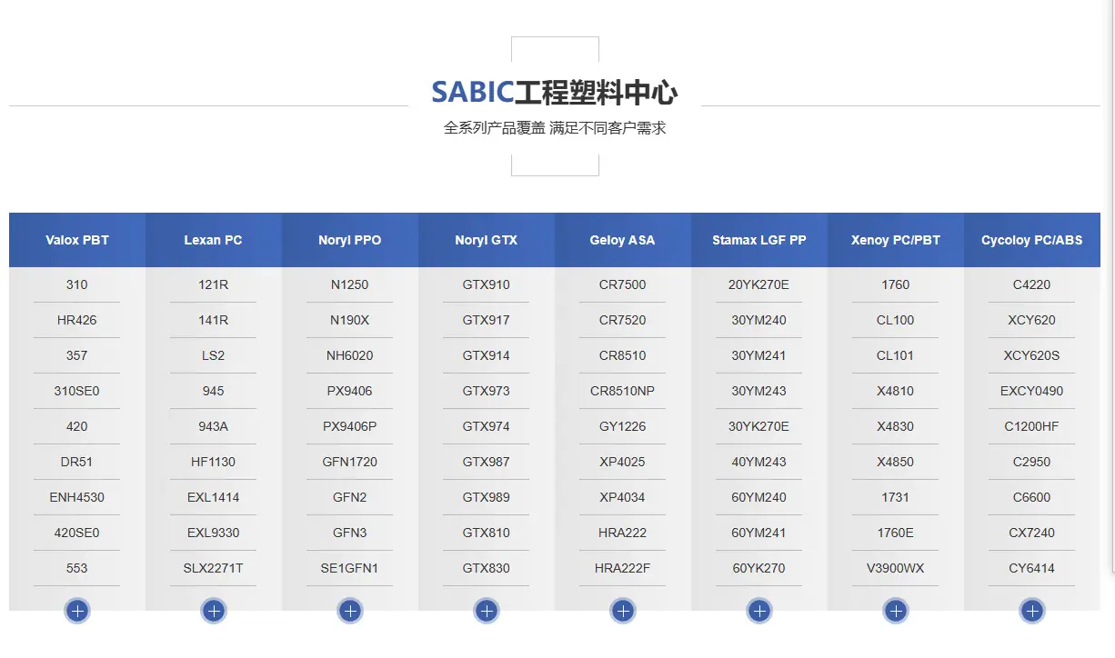This screenshot has height=658, width=1115.
Task: Open Stamax grade 30YM243
Action: tap(759, 391)
